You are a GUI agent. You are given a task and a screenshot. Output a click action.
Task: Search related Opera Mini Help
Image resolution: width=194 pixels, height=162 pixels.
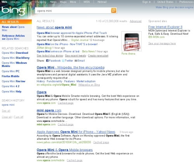[x=12, y=92]
